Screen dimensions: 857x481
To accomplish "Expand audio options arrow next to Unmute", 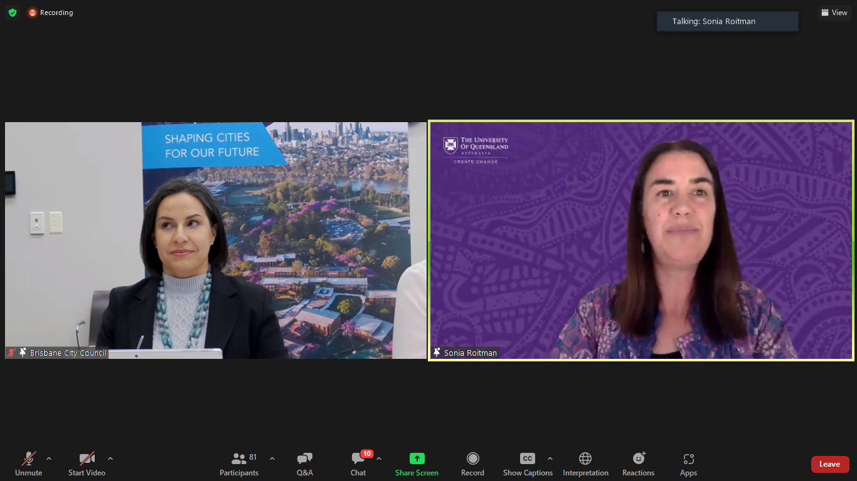I will click(49, 458).
